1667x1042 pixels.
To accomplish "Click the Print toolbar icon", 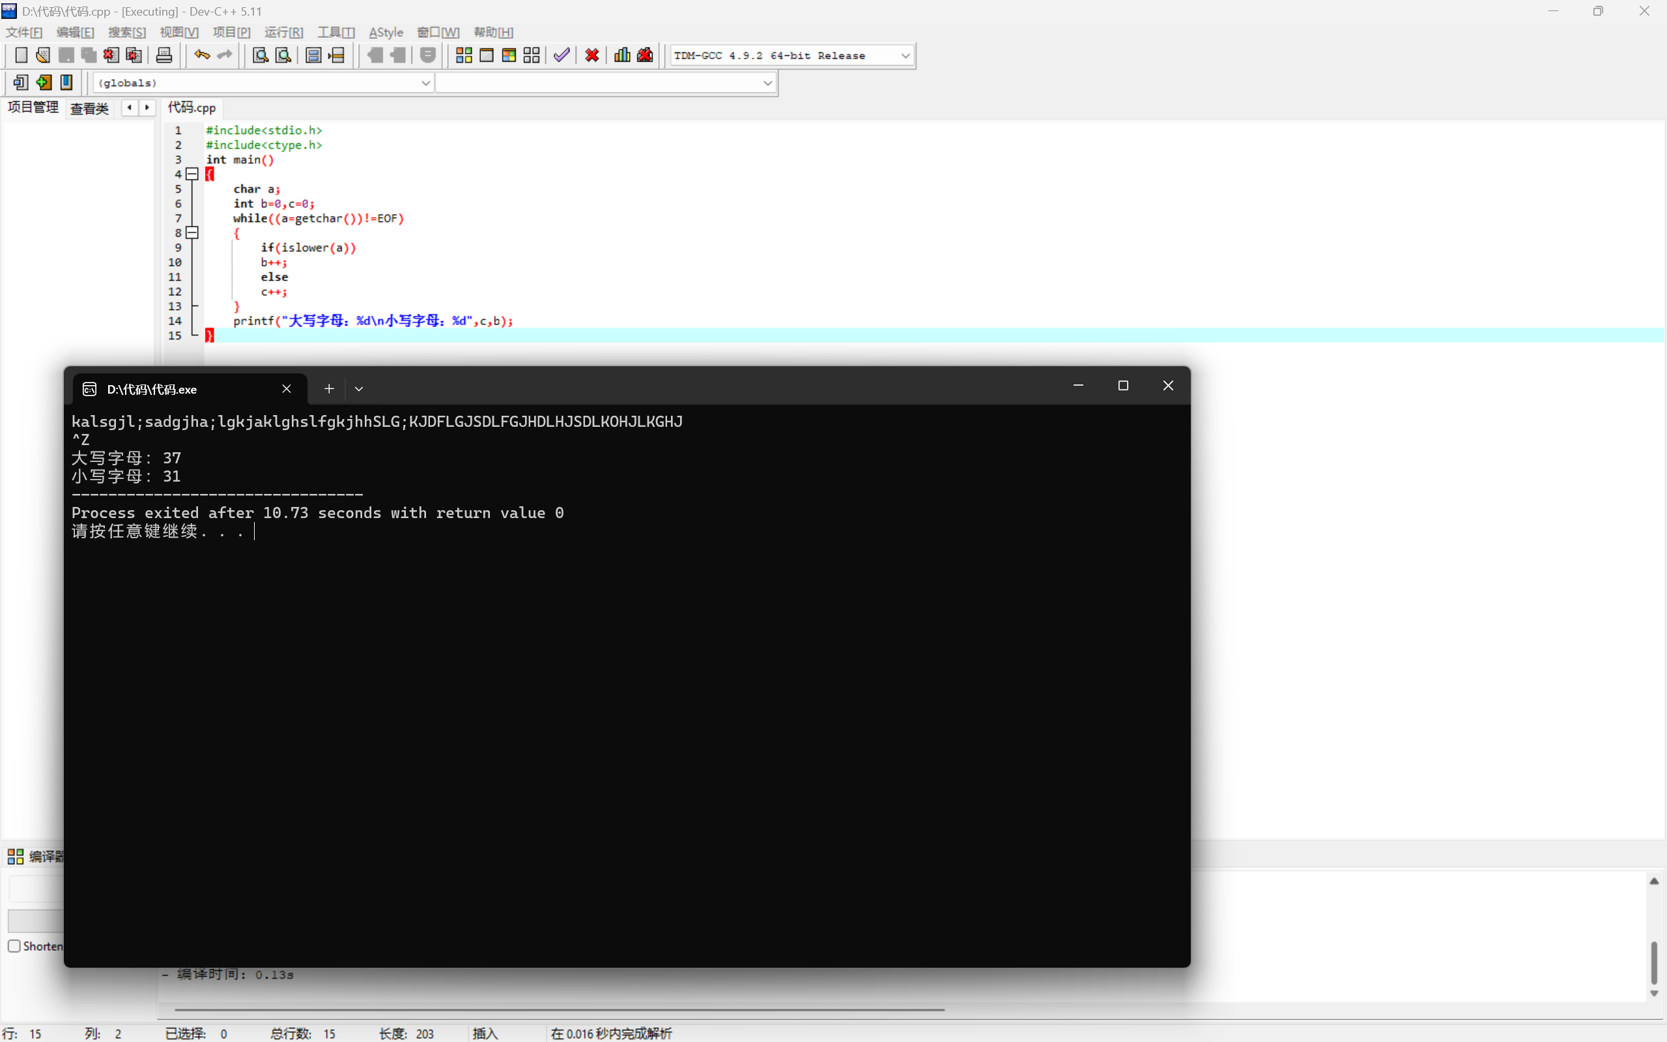I will (x=164, y=55).
